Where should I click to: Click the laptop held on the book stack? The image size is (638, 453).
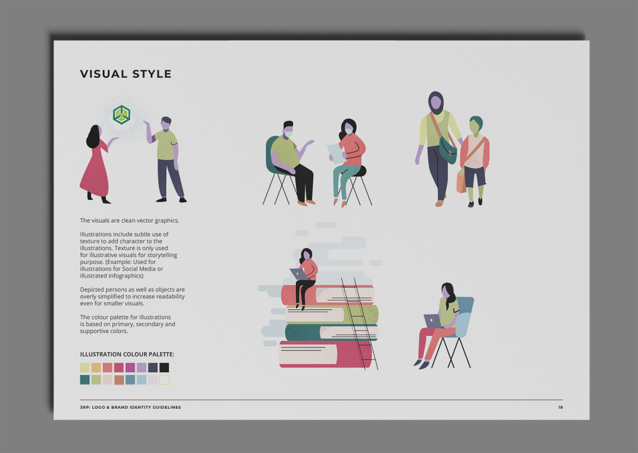[x=299, y=274]
